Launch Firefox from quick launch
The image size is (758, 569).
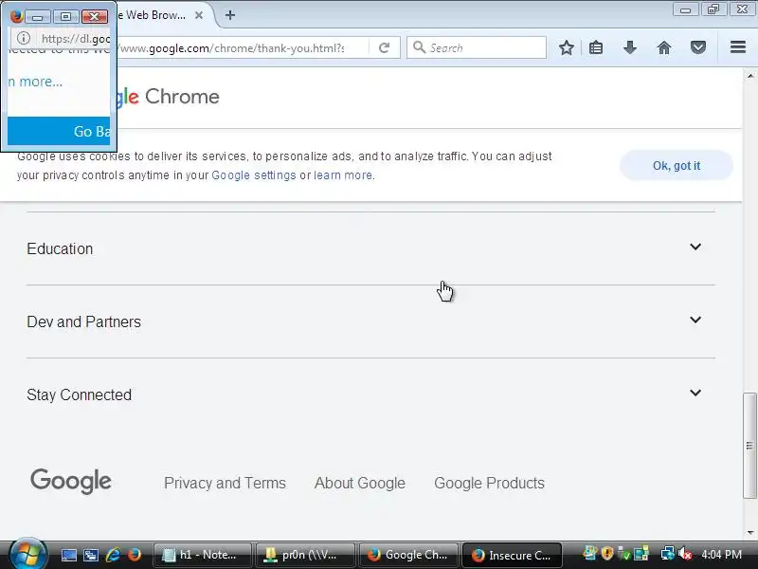[135, 555]
